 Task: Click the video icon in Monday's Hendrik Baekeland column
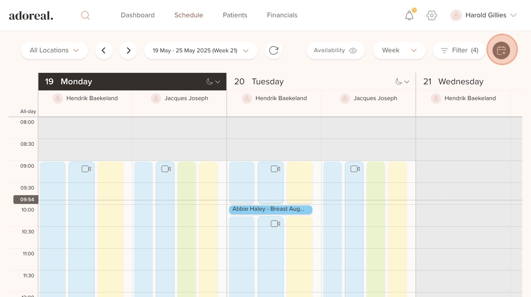coord(86,169)
